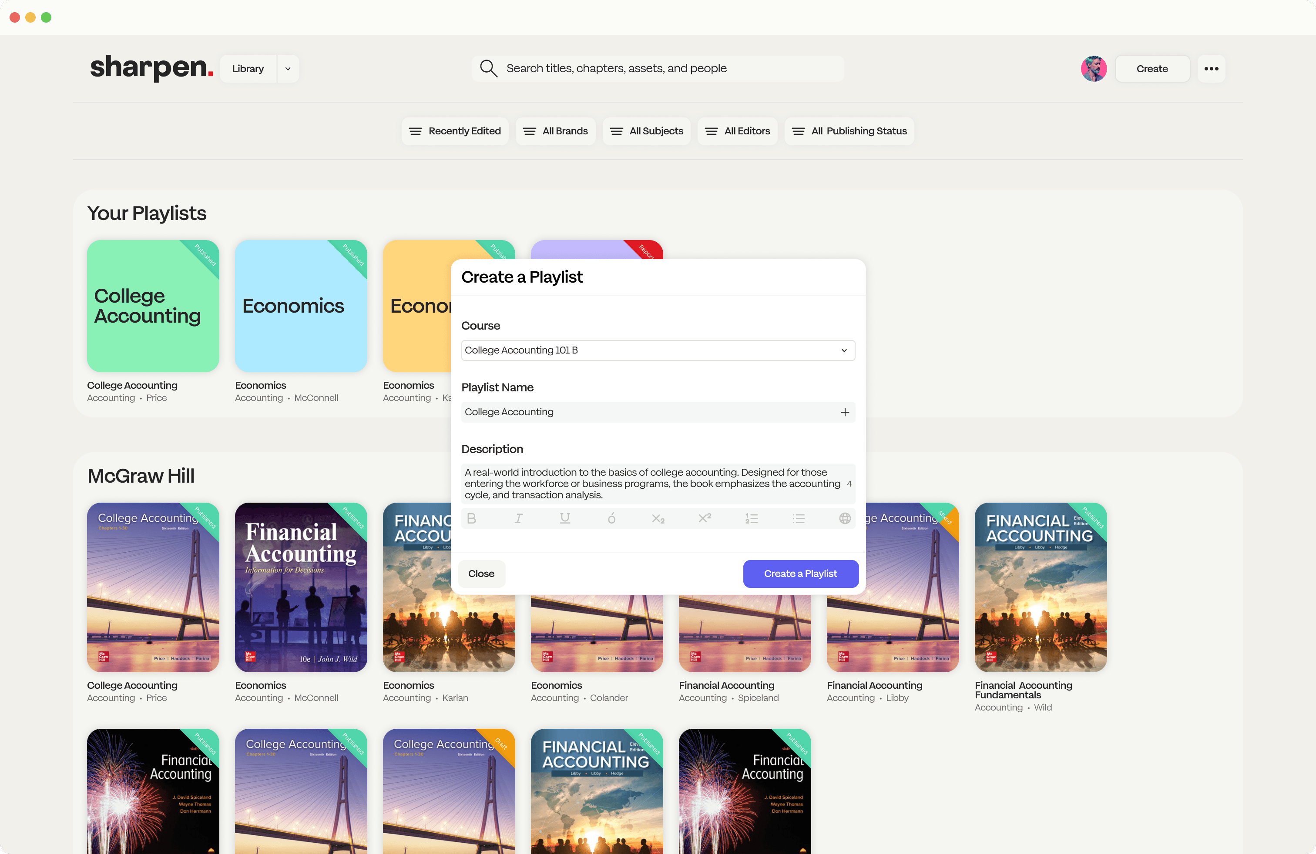Insert accented special character in description
The image size is (1316, 854).
tap(611, 518)
